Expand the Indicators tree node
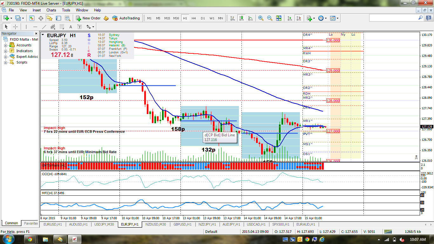Viewport: 434px width, 244px height. (x=5, y=51)
